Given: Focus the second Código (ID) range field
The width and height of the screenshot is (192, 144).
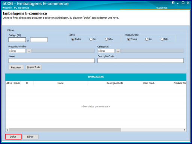Looking at the screenshot, I should coord(39,40).
